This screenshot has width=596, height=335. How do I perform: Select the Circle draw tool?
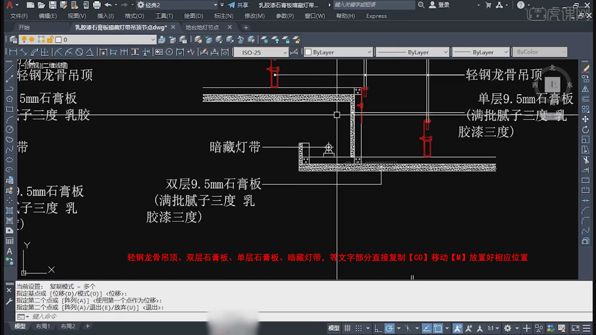pos(9,129)
